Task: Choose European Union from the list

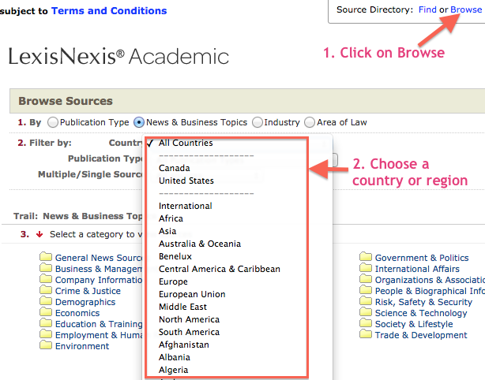Action: pos(192,295)
